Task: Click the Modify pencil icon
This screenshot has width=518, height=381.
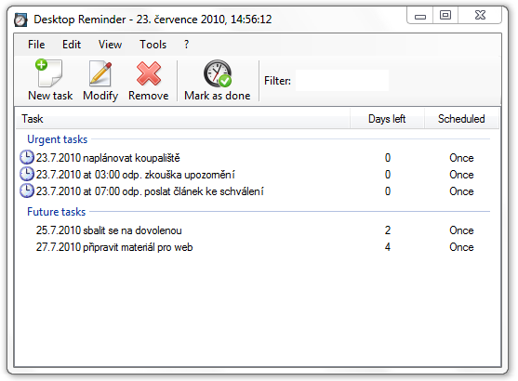Action: pos(100,73)
